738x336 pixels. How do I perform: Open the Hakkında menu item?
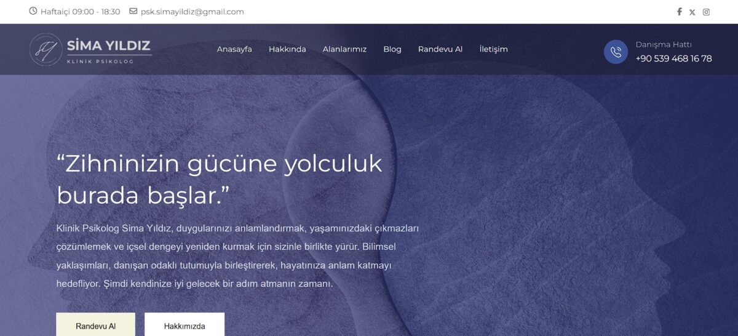pyautogui.click(x=287, y=49)
